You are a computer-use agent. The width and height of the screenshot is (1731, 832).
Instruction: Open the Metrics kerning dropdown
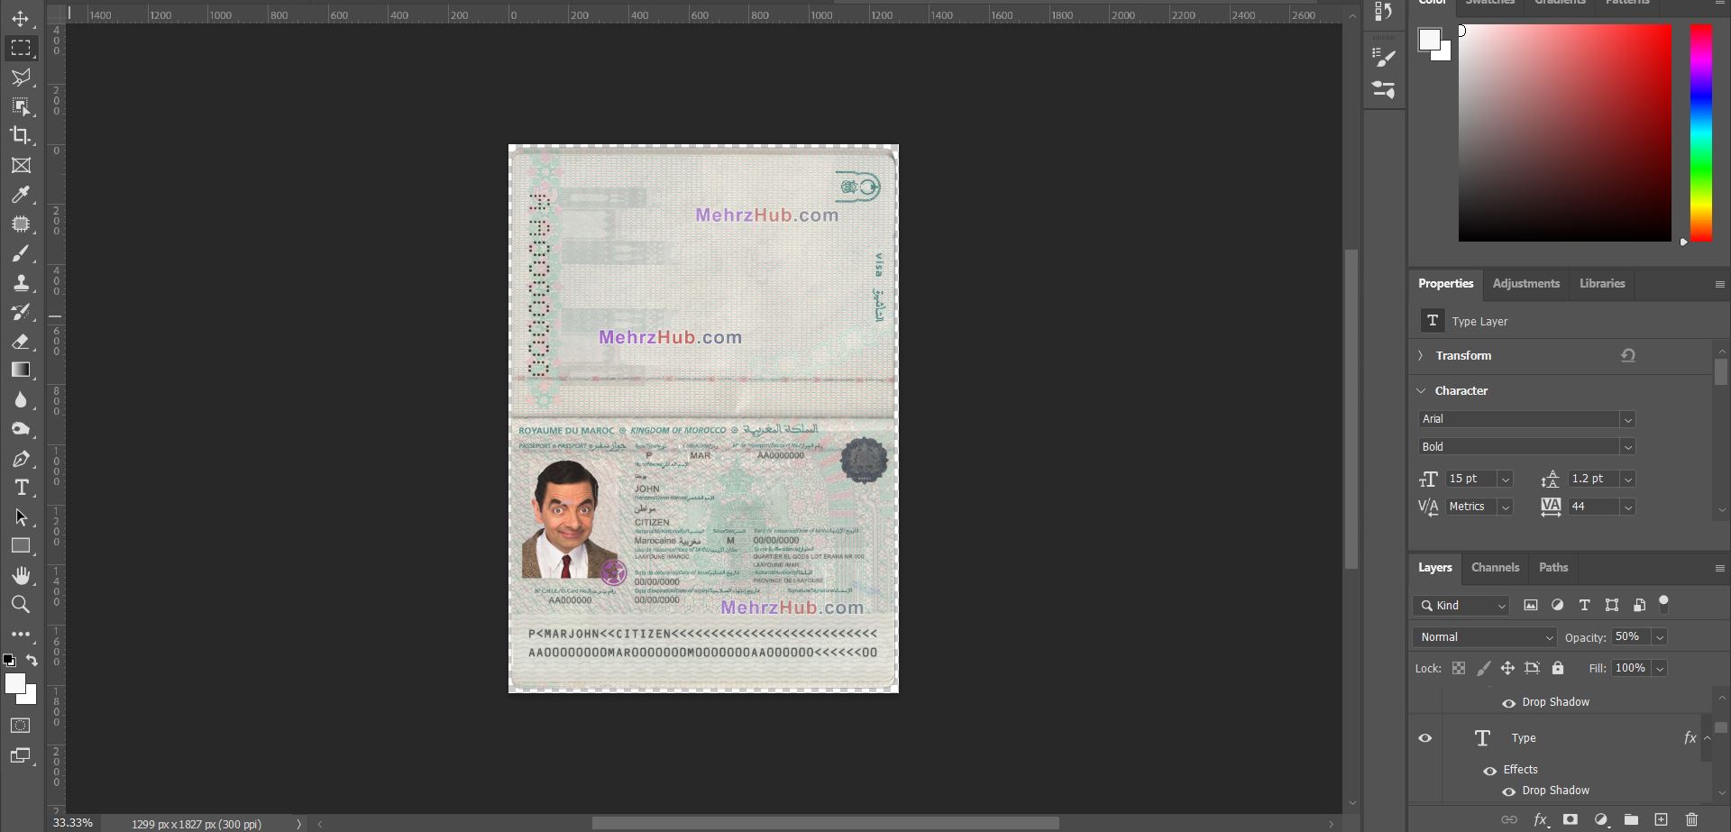point(1505,507)
